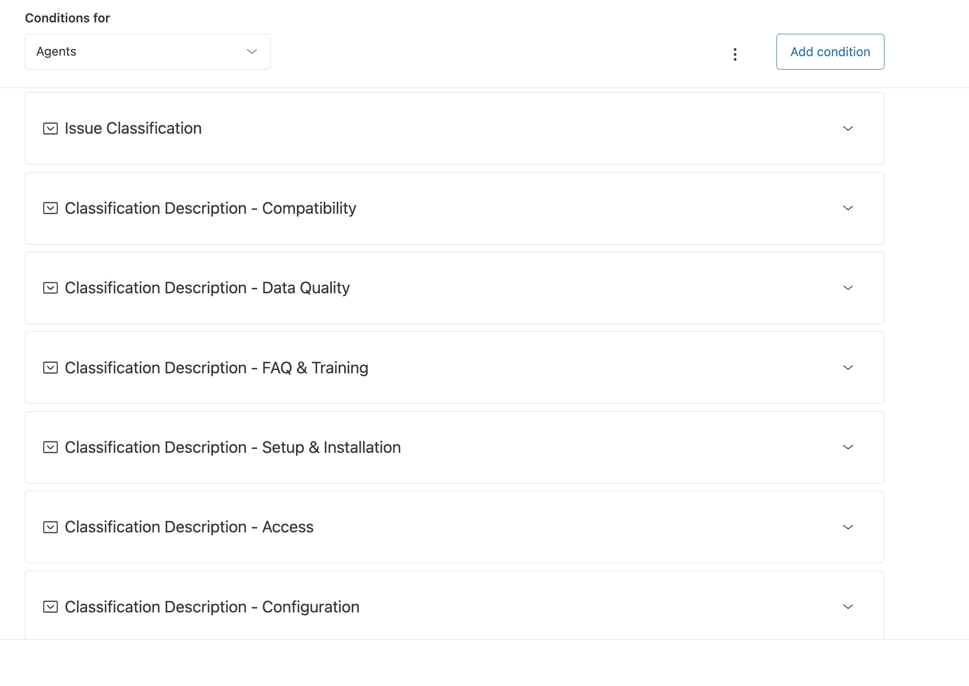Viewport: 969px width, 686px height.
Task: Click the Issue Classification title text
Action: point(133,128)
